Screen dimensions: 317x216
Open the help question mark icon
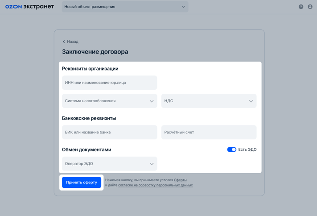[301, 7]
